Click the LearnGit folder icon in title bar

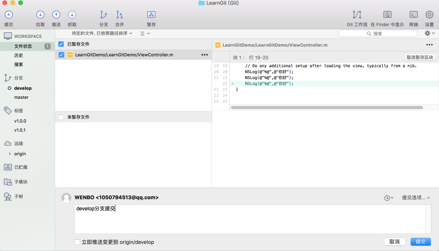coord(201,3)
